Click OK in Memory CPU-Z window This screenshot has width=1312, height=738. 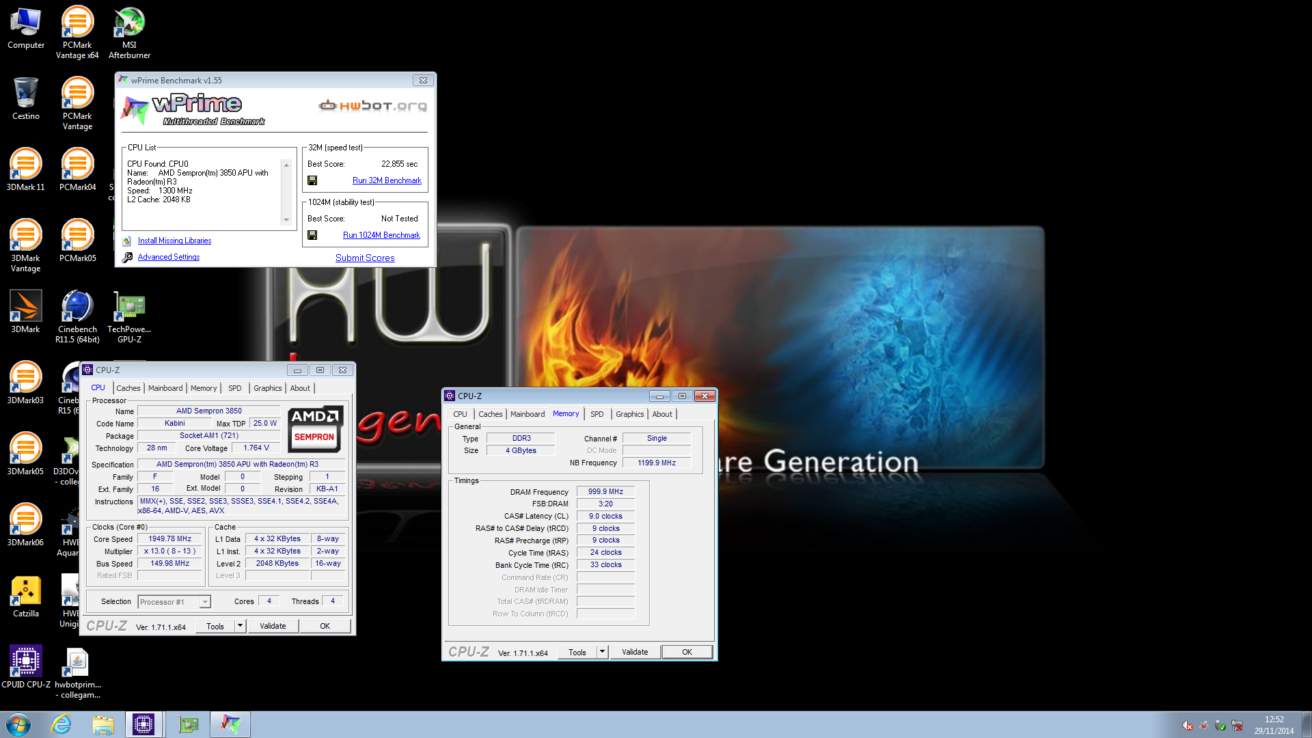[x=687, y=652]
